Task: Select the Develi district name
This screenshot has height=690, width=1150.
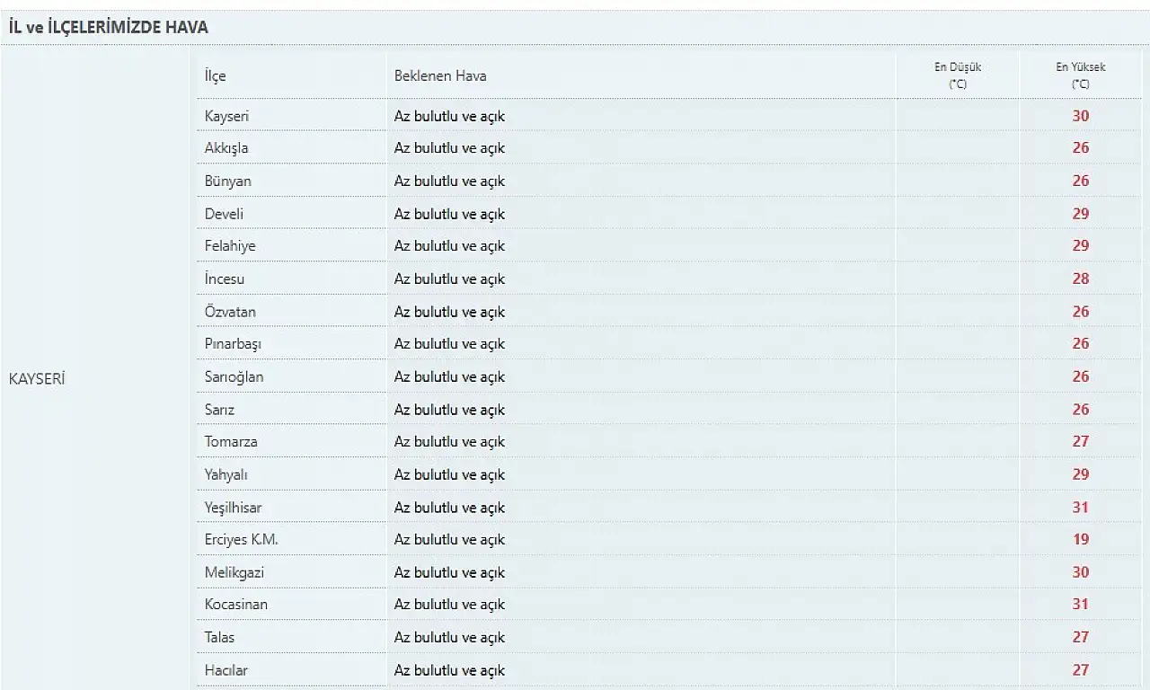Action: tap(224, 214)
